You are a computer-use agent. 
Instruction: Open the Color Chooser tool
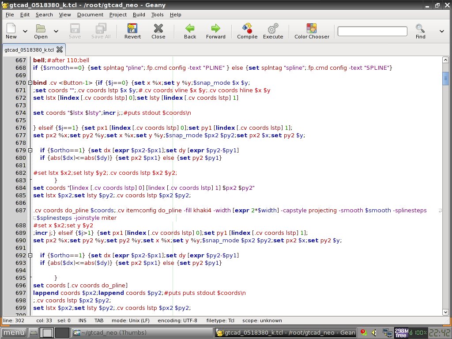312,31
